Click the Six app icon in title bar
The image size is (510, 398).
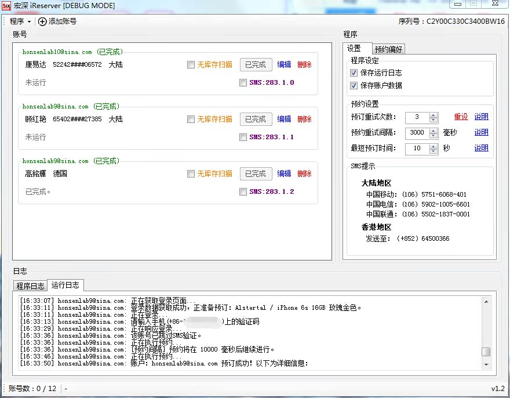pos(6,6)
